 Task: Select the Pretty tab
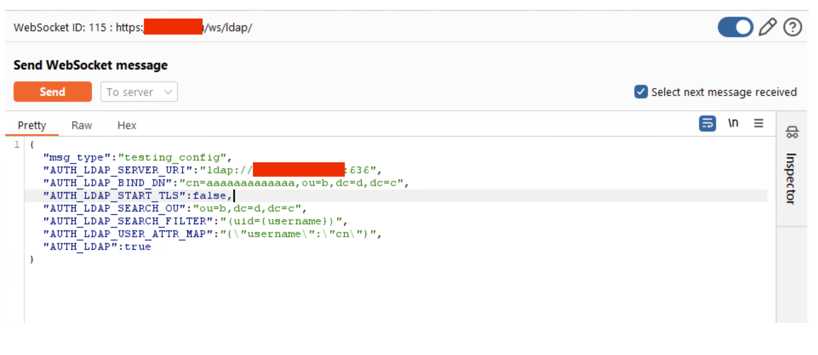(x=31, y=125)
